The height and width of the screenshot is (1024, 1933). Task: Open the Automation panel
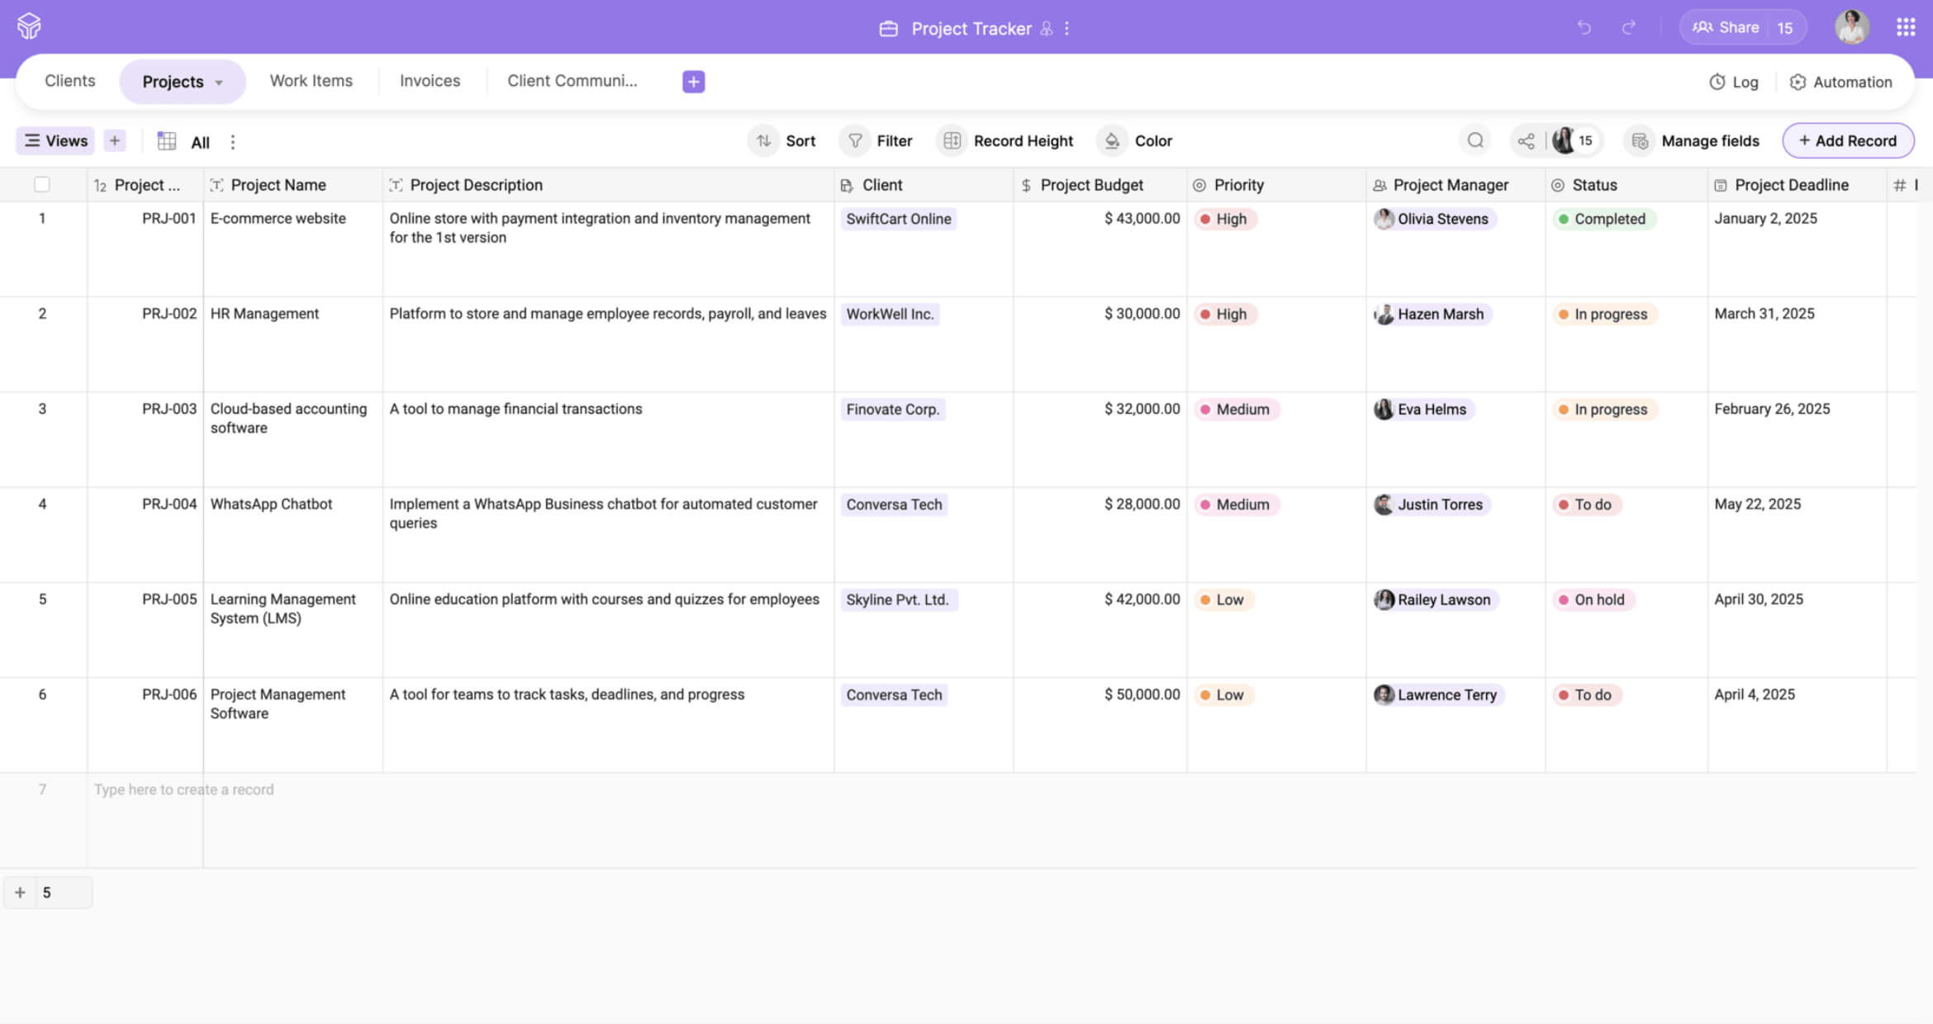click(x=1840, y=82)
